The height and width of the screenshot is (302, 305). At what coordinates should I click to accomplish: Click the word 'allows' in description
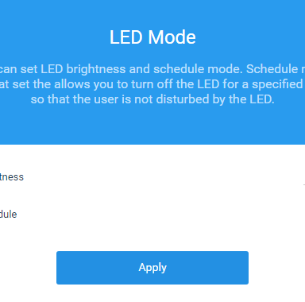[70, 84]
